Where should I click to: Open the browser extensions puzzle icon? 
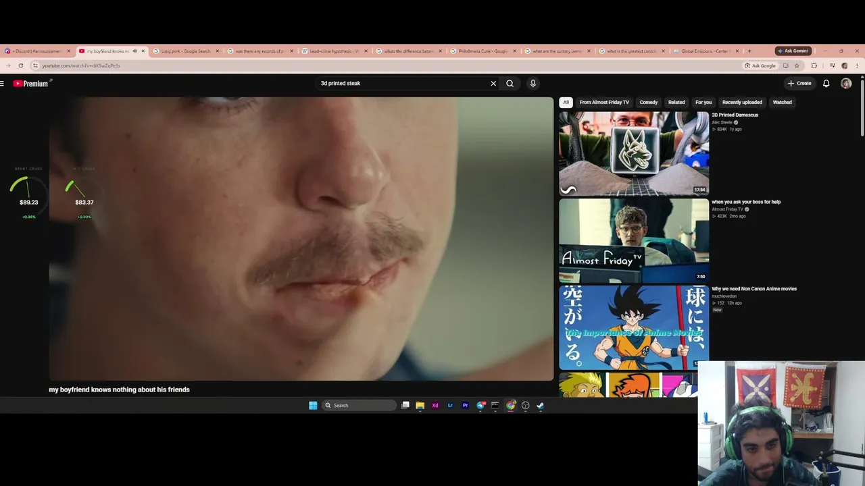[814, 66]
